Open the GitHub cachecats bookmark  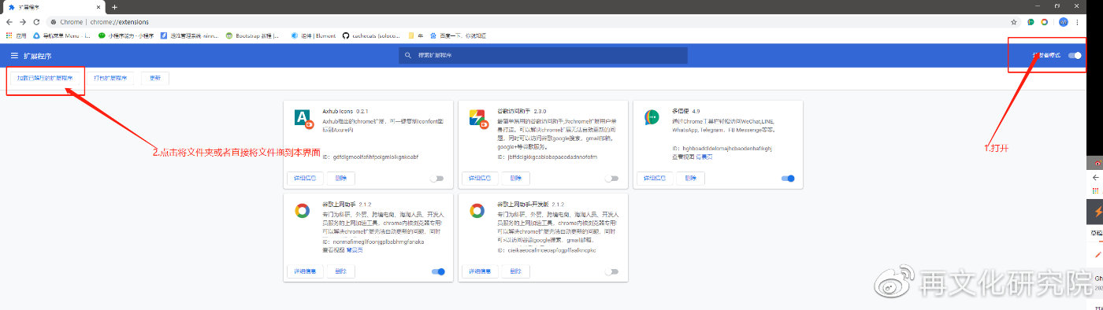click(372, 35)
